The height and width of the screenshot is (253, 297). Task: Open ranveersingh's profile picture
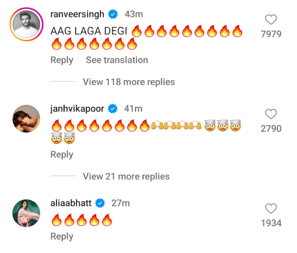pos(26,26)
